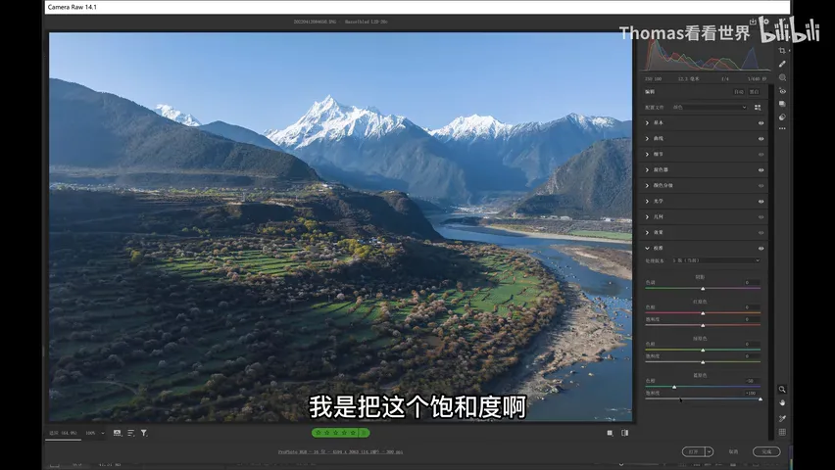
Task: Open the filter funnel icon
Action: click(144, 433)
